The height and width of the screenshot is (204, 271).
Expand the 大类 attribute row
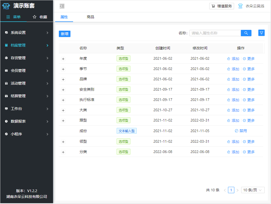(x=63, y=110)
